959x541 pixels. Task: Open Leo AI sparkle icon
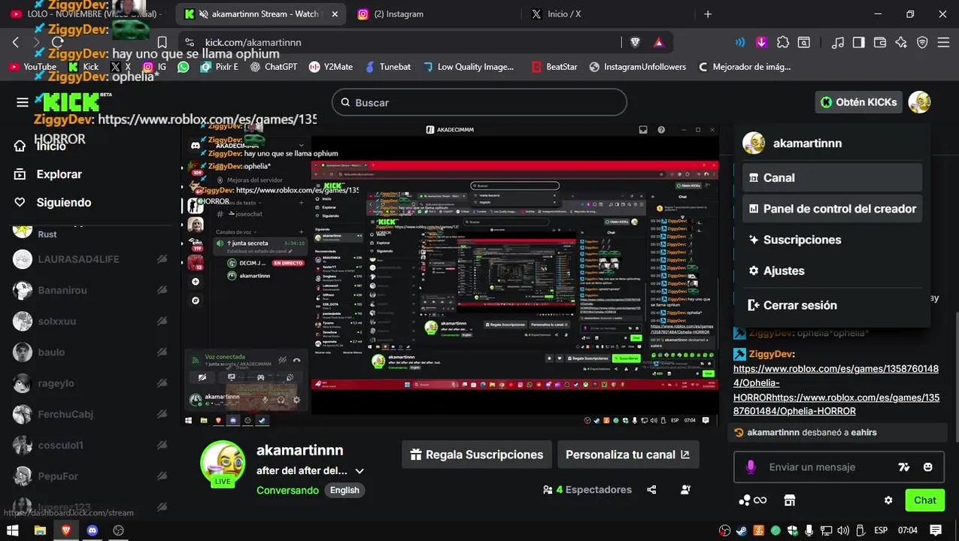(901, 43)
